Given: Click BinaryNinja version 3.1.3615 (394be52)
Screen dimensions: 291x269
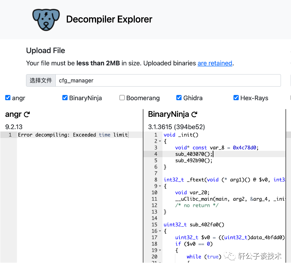Looking at the screenshot, I should point(176,127).
